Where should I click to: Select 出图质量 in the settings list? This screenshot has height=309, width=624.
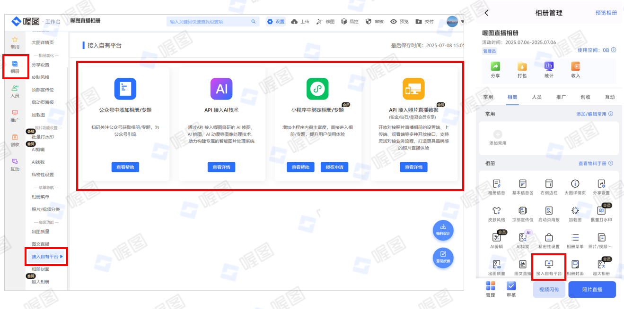pyautogui.click(x=41, y=232)
